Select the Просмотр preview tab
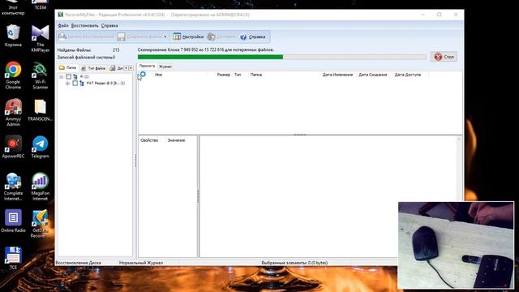Image resolution: width=519 pixels, height=292 pixels. coord(147,66)
